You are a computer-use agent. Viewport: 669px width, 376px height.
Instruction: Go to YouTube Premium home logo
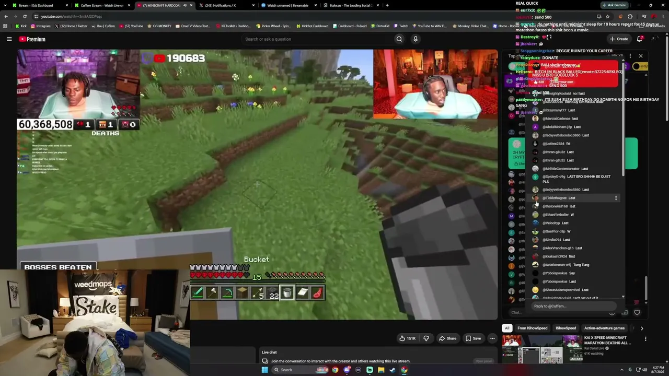click(x=32, y=39)
